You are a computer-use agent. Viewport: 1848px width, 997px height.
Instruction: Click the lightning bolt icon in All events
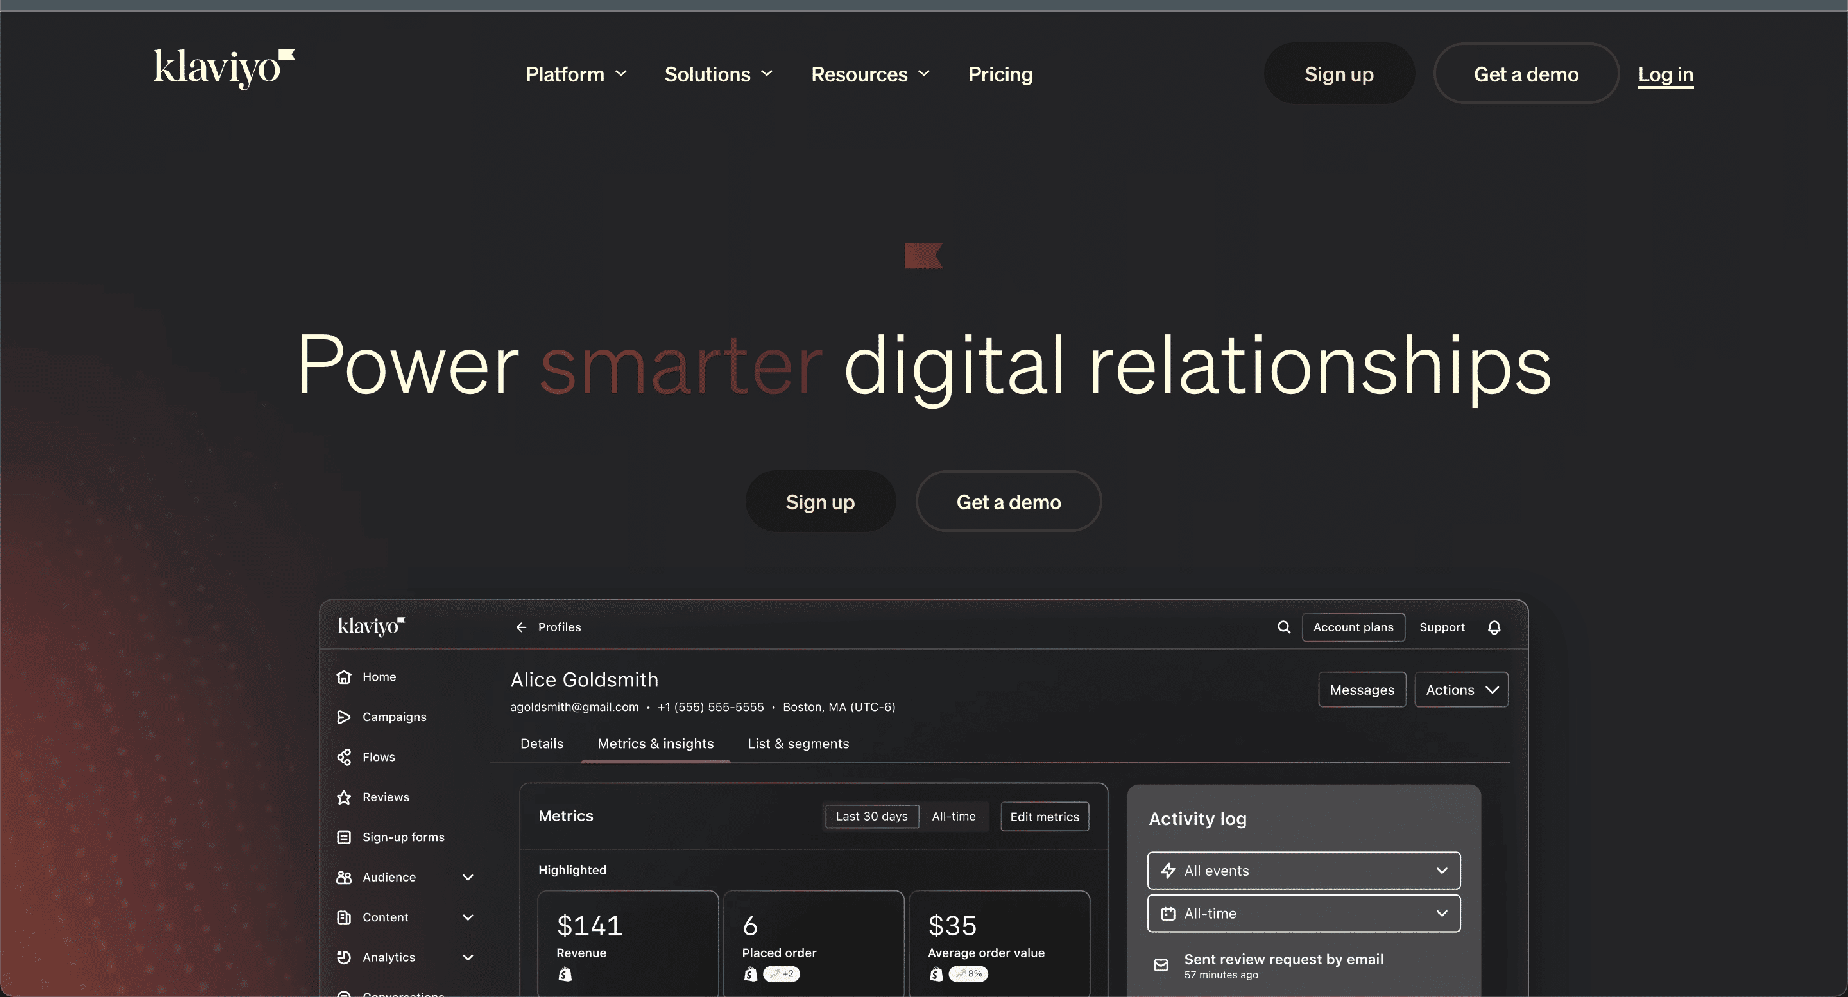pyautogui.click(x=1168, y=871)
